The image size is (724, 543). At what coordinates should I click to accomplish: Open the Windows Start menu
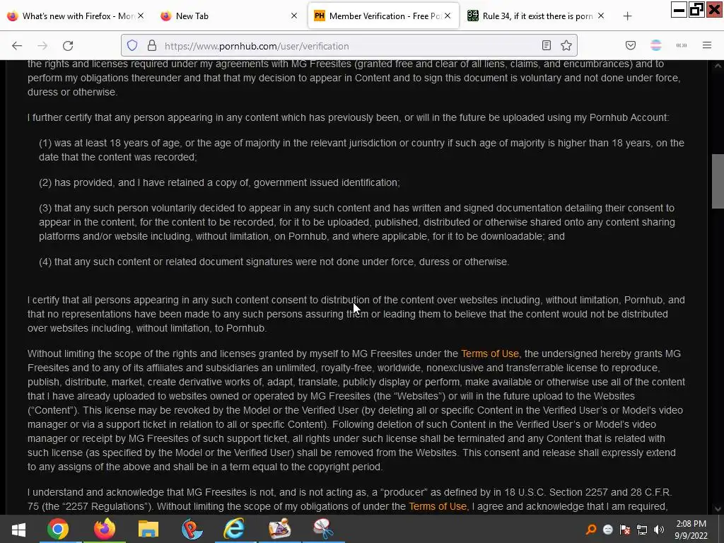tap(18, 529)
